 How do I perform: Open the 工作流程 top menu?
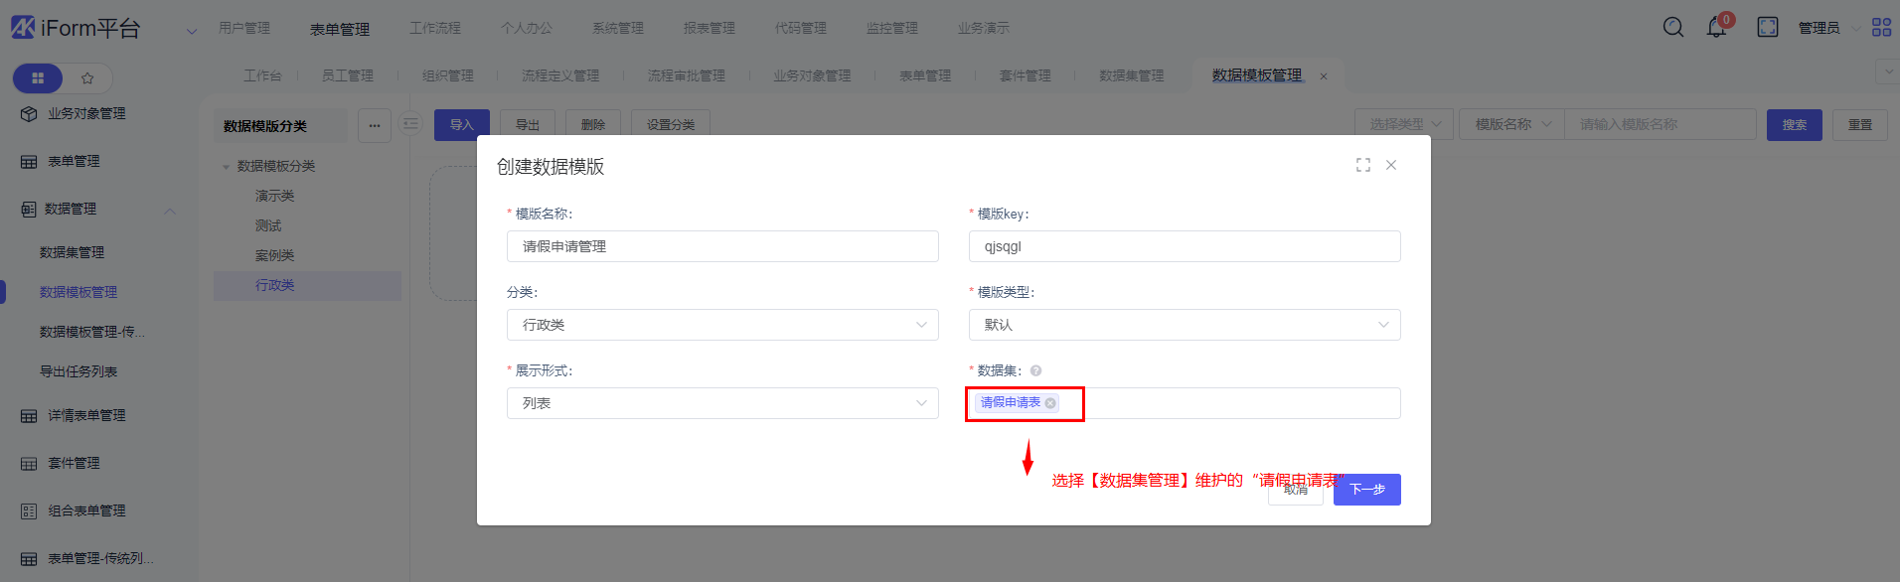[x=435, y=28]
